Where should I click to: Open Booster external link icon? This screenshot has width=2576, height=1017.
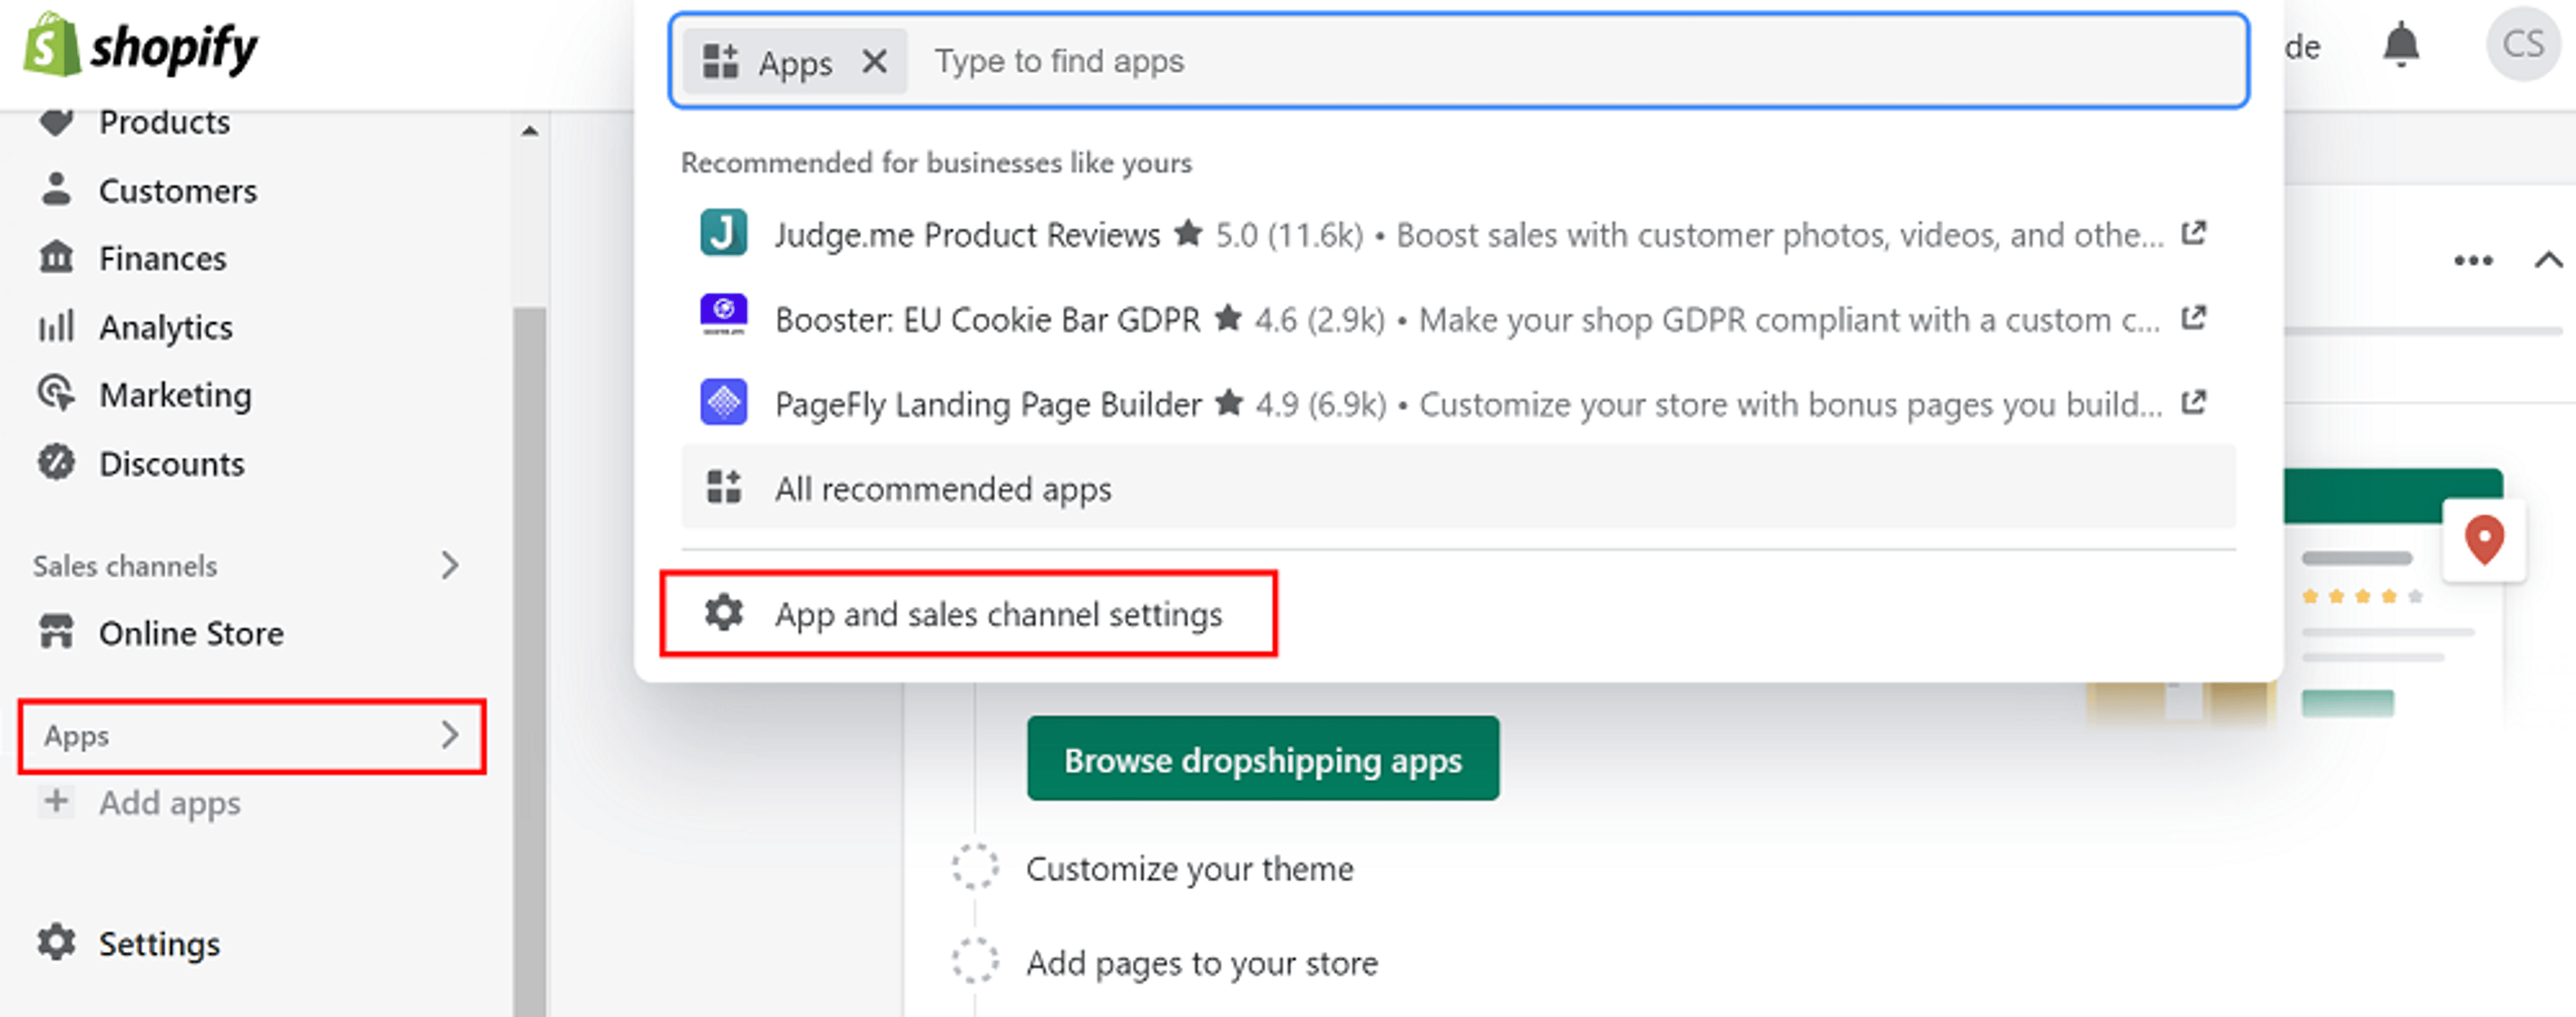(x=2194, y=318)
